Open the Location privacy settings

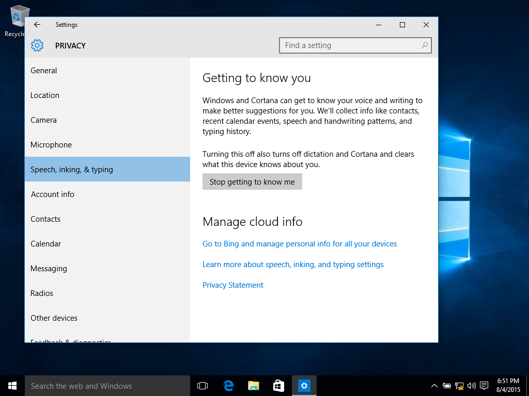[107, 95]
